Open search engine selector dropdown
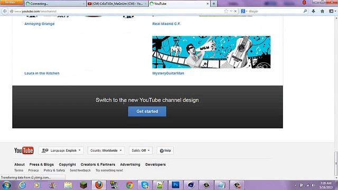The image size is (338, 190). click(244, 11)
